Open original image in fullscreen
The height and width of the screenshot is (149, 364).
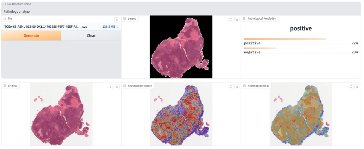pos(111,87)
